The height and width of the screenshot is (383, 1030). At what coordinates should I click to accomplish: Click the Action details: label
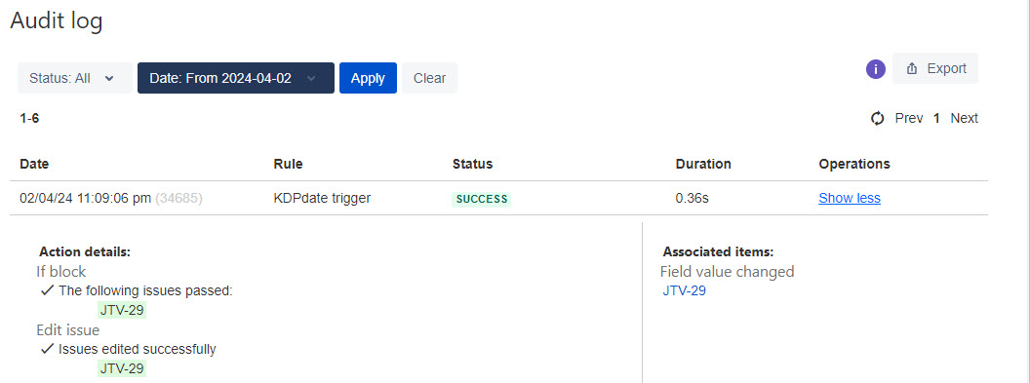coord(85,251)
